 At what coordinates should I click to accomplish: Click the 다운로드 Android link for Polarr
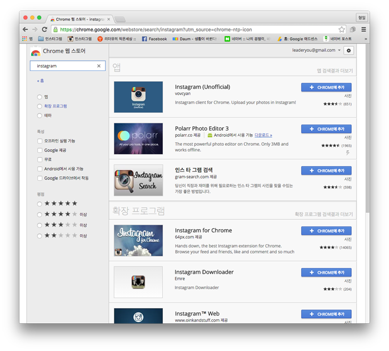click(263, 135)
